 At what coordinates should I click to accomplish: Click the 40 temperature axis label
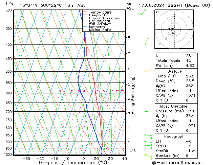(x=124, y=159)
